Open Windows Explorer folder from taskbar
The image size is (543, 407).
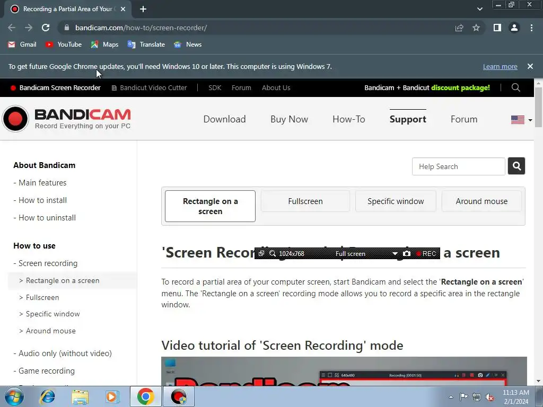[81, 396]
